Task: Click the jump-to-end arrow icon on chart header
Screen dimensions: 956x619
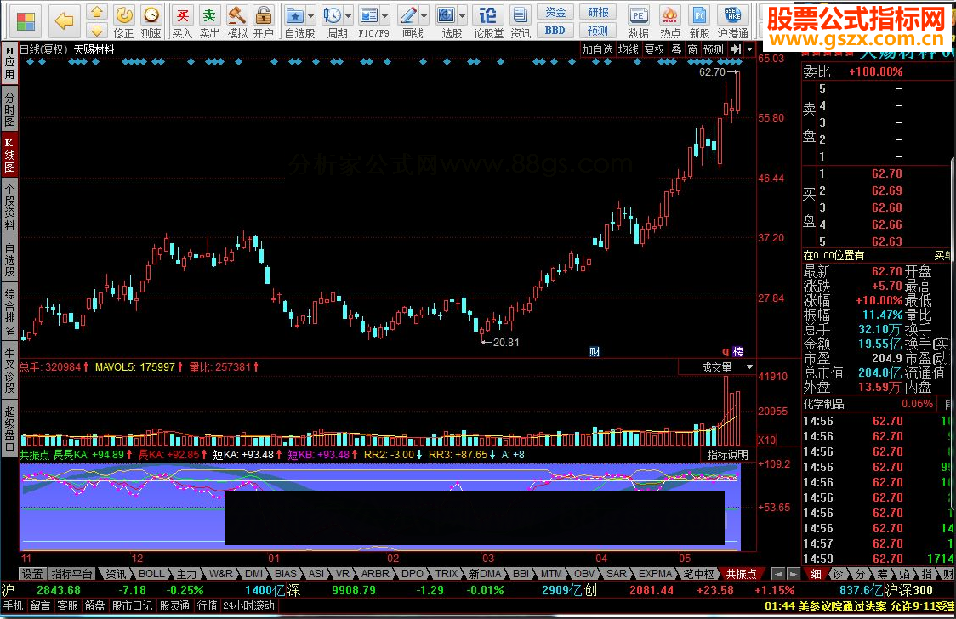Action: click(736, 49)
